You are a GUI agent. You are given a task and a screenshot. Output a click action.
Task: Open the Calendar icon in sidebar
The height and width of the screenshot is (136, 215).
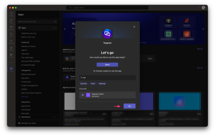point(11,27)
